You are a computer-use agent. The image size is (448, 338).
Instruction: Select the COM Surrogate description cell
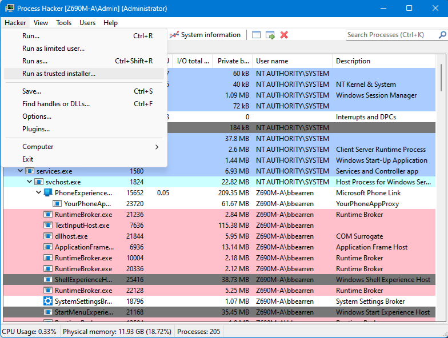[x=359, y=236]
